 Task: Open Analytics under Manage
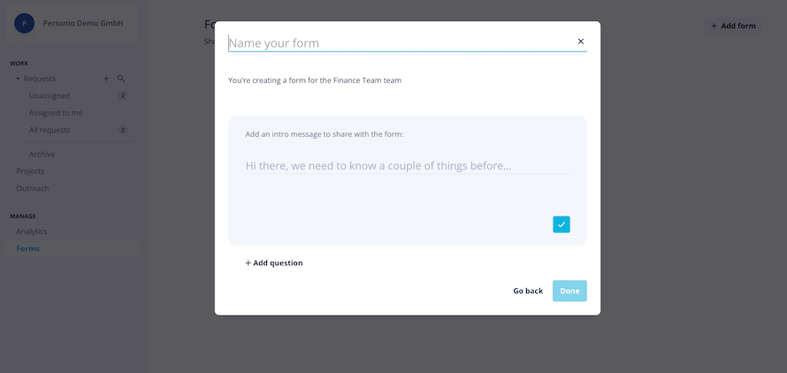[32, 232]
